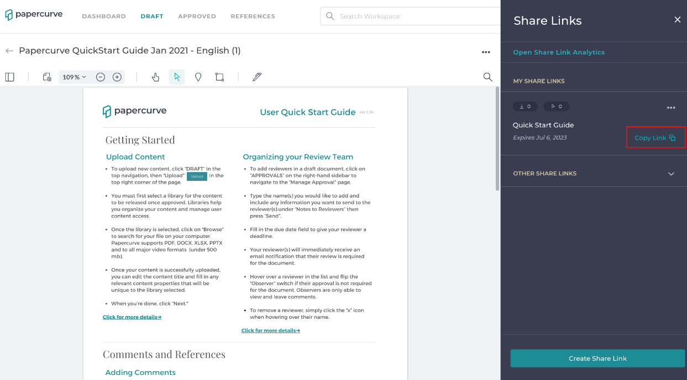Click 'Getting Started' heading in document
Image resolution: width=687 pixels, height=380 pixels.
(140, 140)
